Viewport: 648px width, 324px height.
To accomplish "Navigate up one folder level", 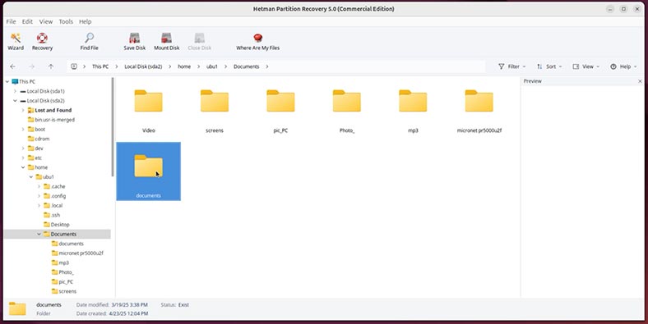I will tap(51, 66).
